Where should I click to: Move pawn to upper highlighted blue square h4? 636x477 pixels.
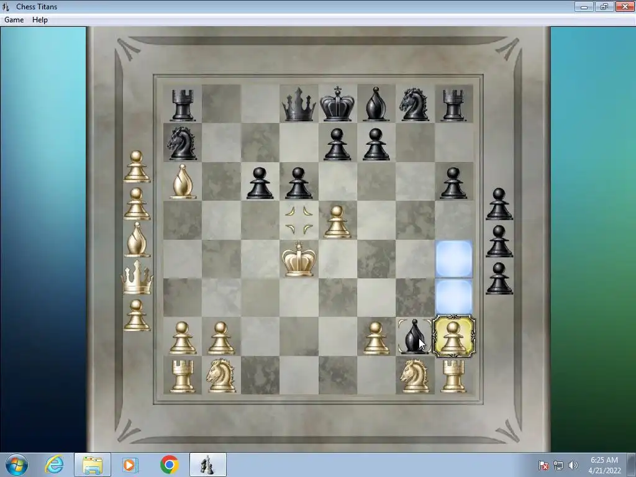(453, 259)
